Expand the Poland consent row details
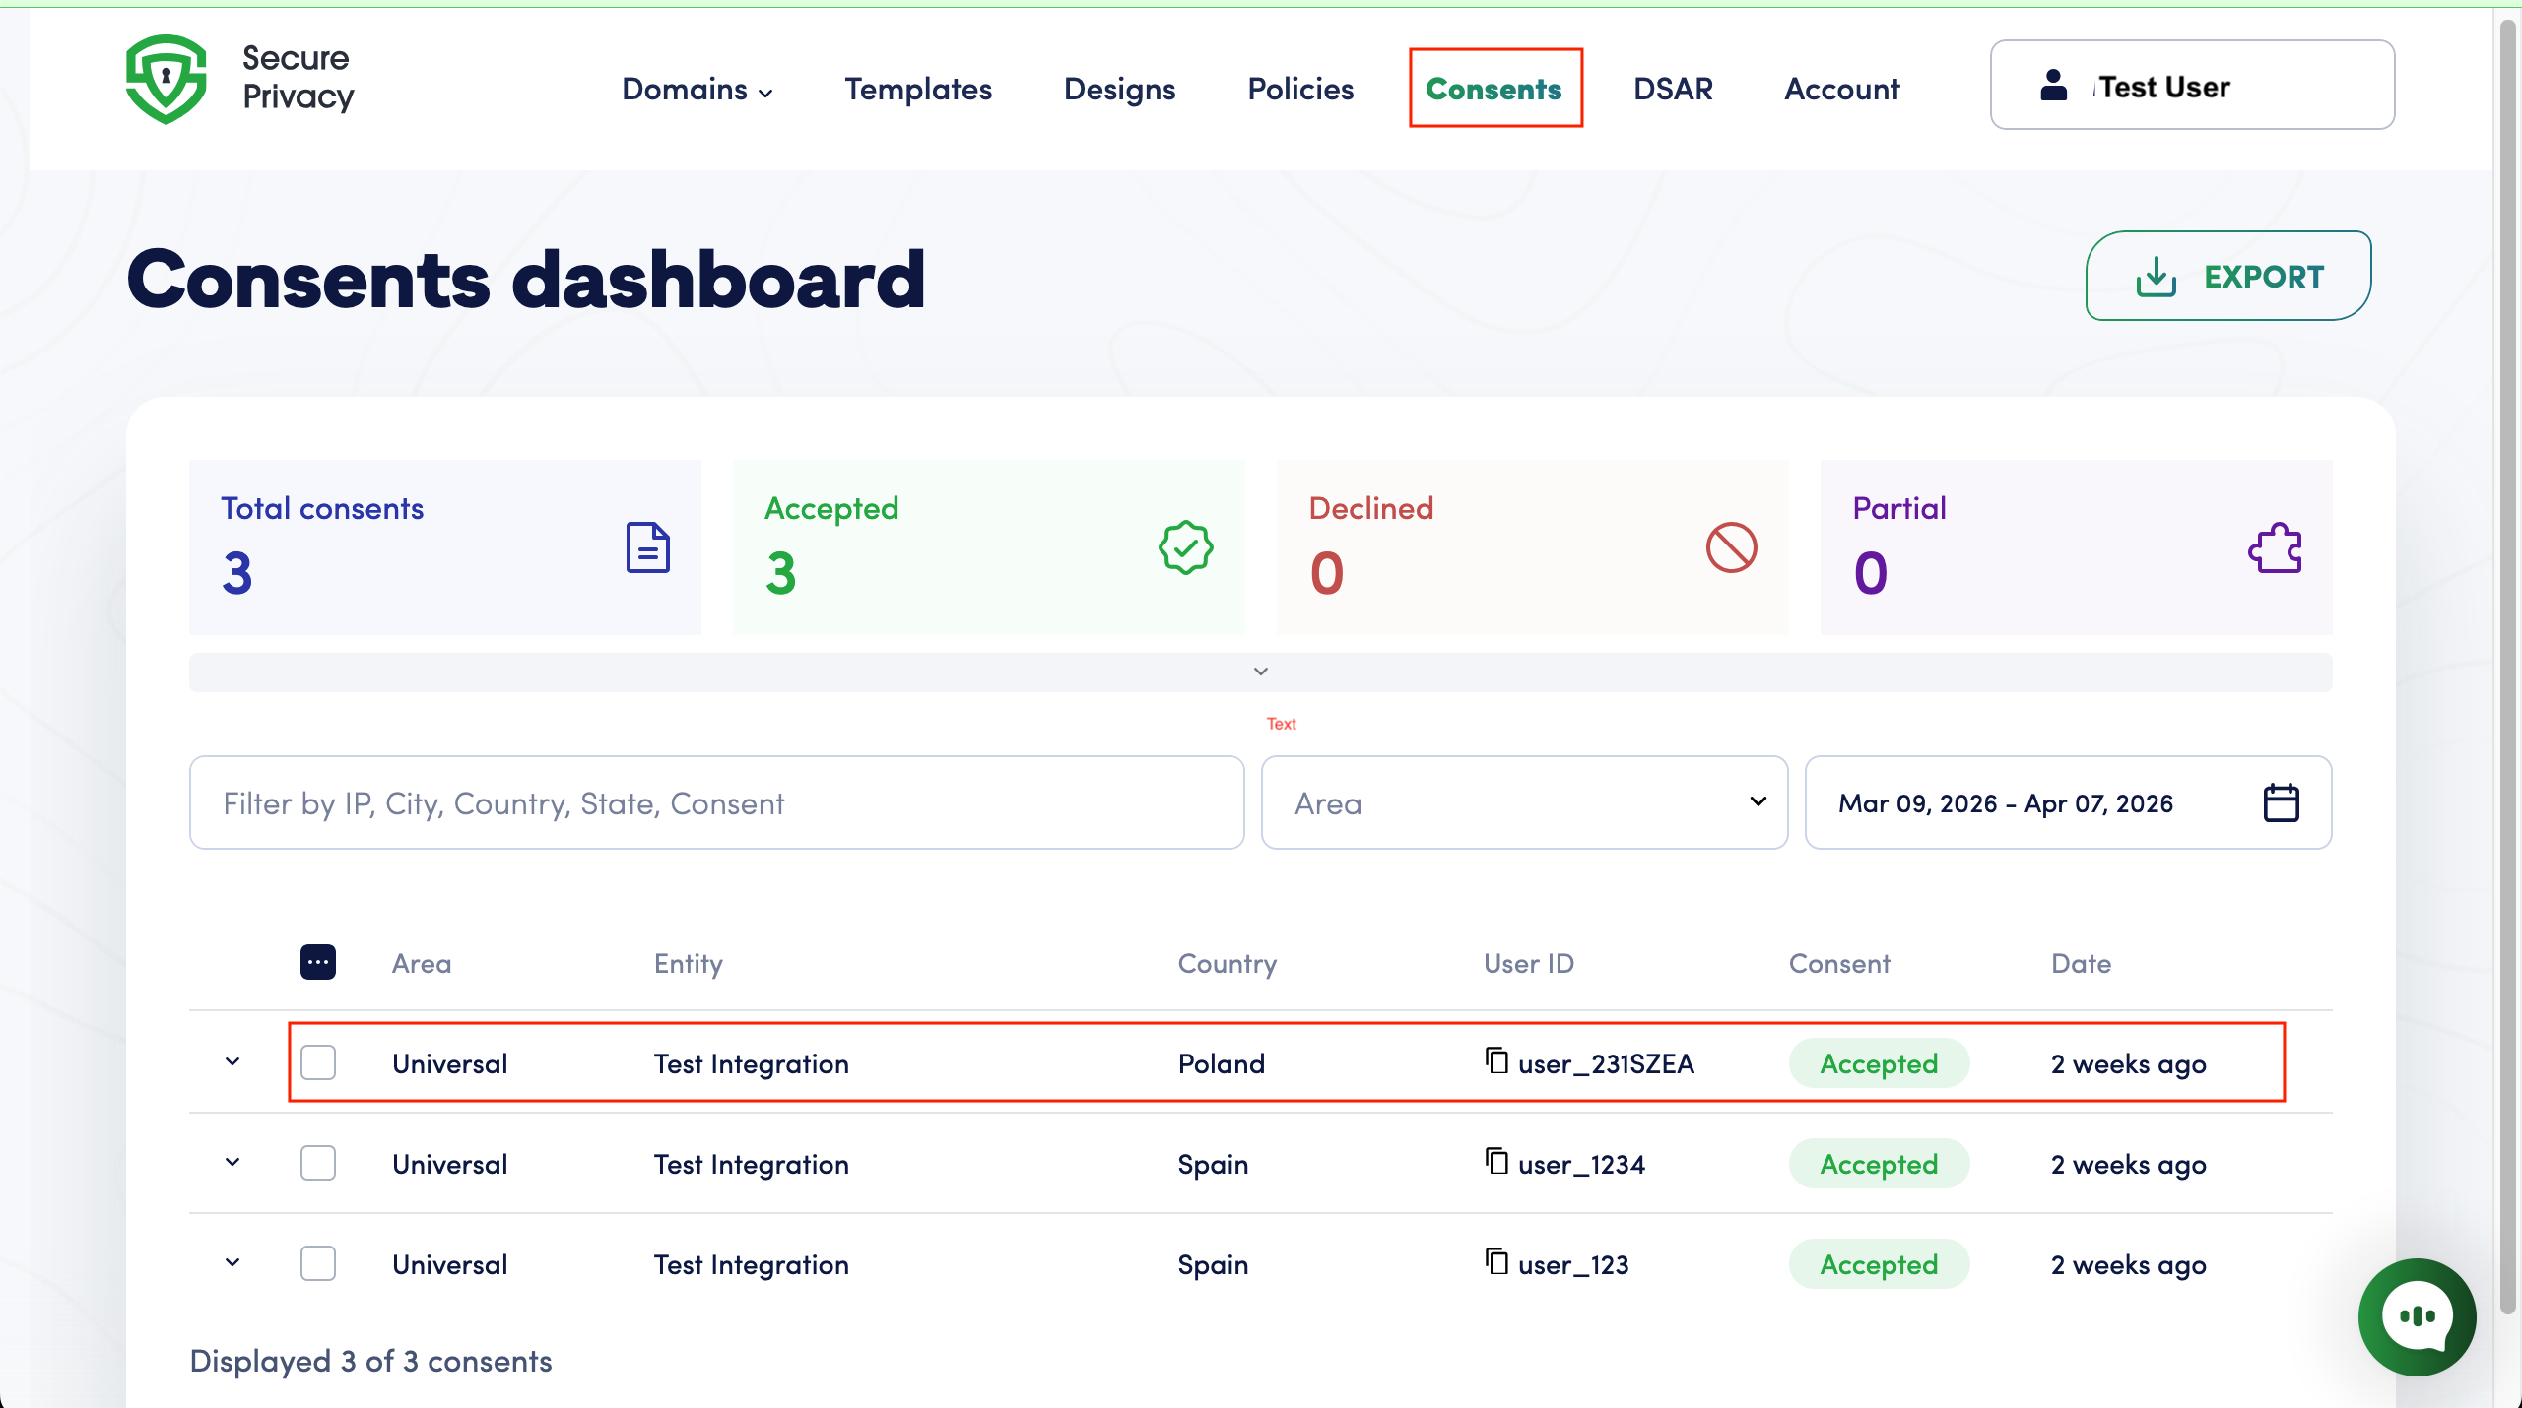This screenshot has width=2522, height=1408. (x=232, y=1062)
